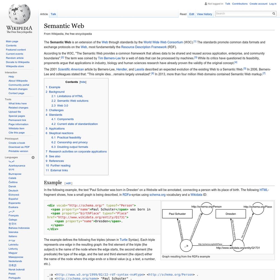Screen dimensions: 280x280
Task: Jump to 9 References section
Action: tap(55, 161)
